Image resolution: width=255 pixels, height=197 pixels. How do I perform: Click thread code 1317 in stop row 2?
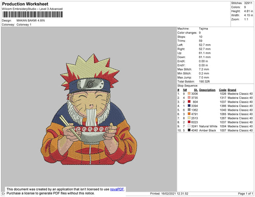tap(223, 98)
